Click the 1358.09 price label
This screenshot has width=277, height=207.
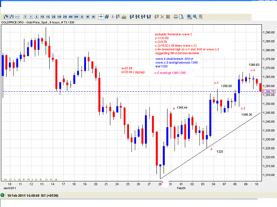coord(226,86)
